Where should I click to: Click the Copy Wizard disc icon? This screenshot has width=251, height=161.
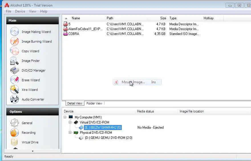tap(15, 51)
